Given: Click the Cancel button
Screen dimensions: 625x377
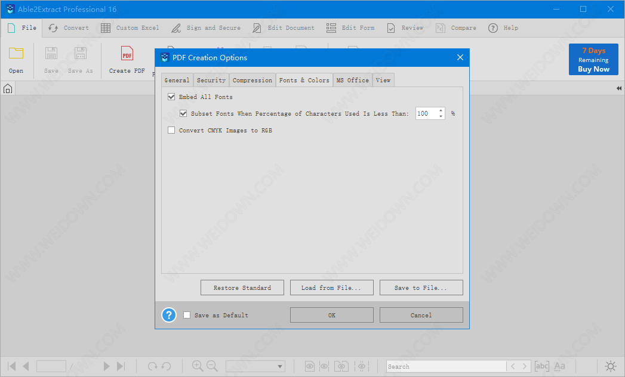Looking at the screenshot, I should point(421,315).
